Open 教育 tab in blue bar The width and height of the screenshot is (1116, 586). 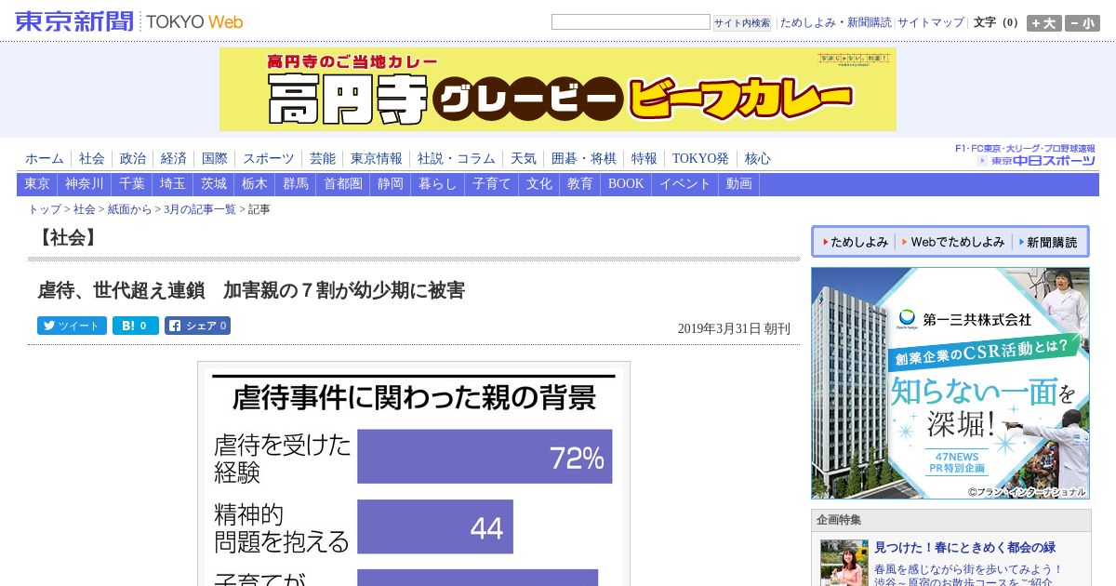click(580, 184)
